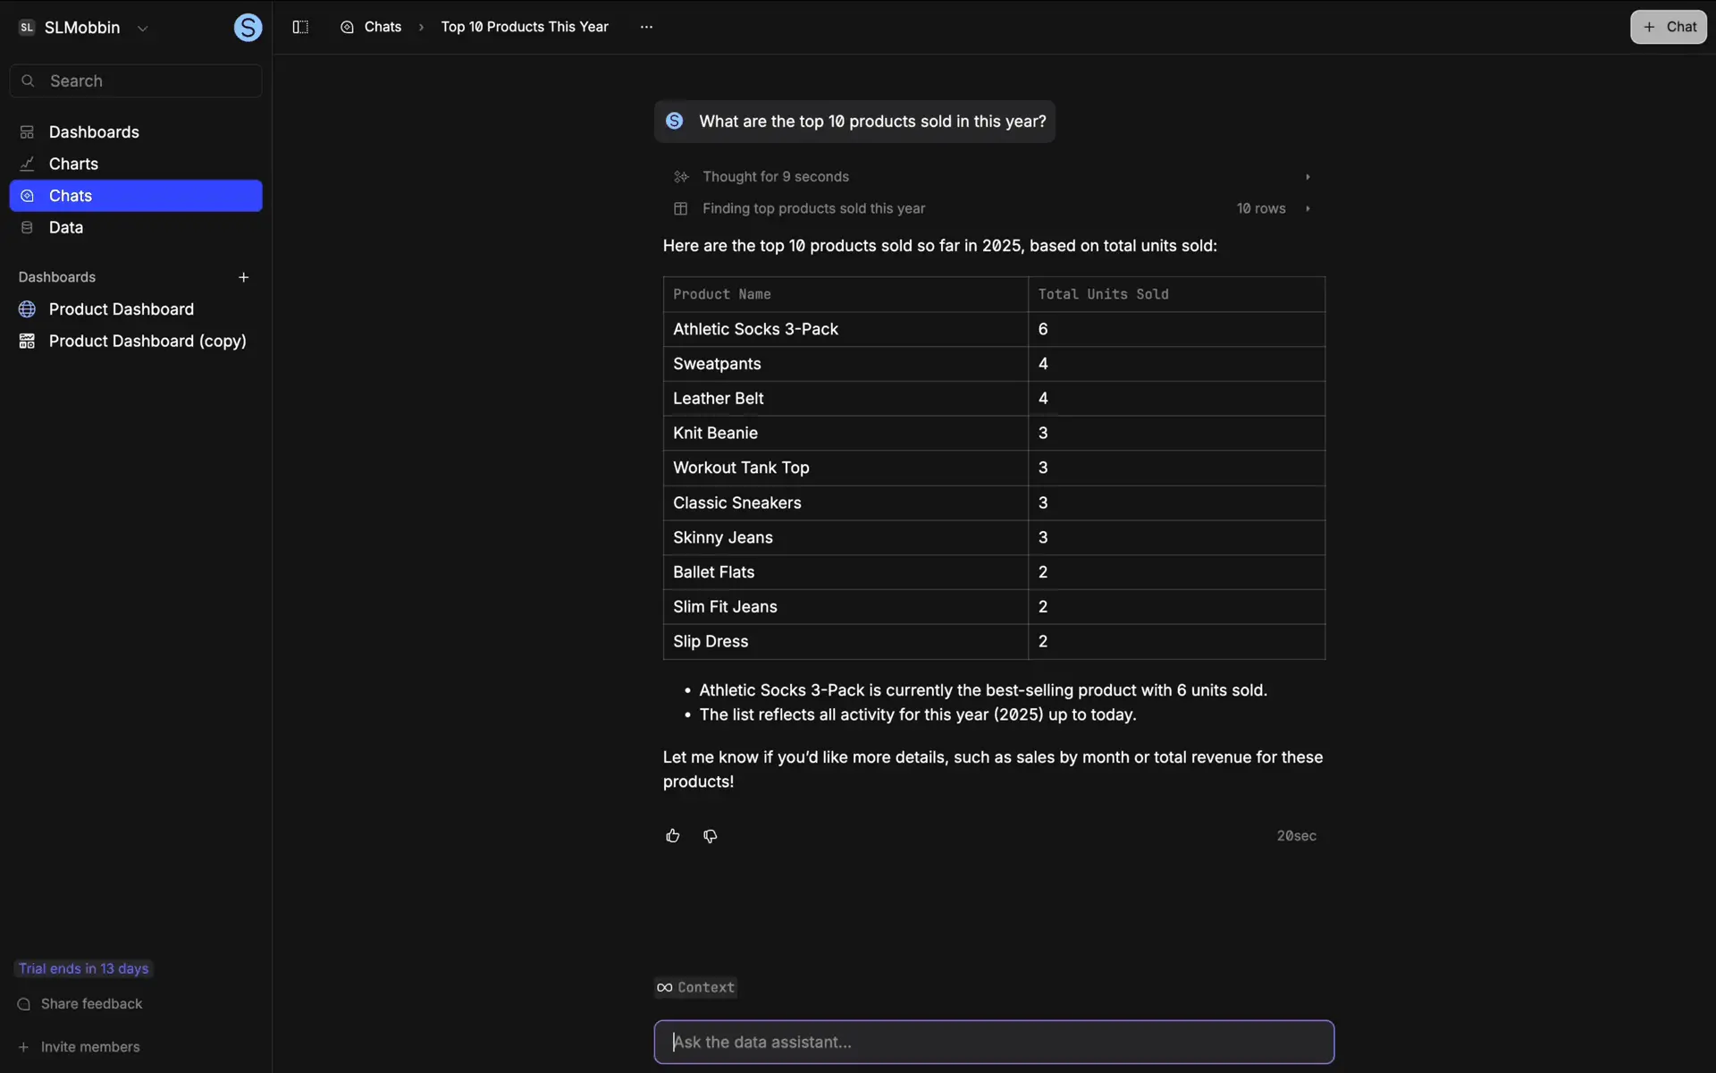Image resolution: width=1716 pixels, height=1073 pixels.
Task: Click the Chats breadcrumb link
Action: coord(382,27)
